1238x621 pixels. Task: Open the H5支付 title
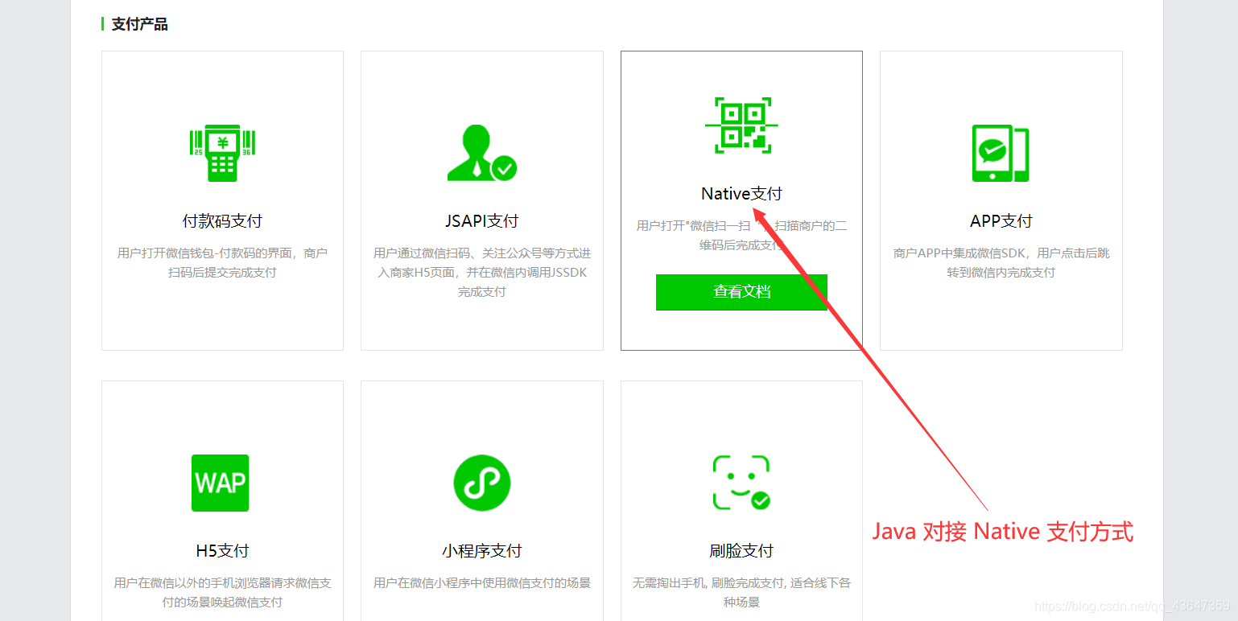(222, 551)
